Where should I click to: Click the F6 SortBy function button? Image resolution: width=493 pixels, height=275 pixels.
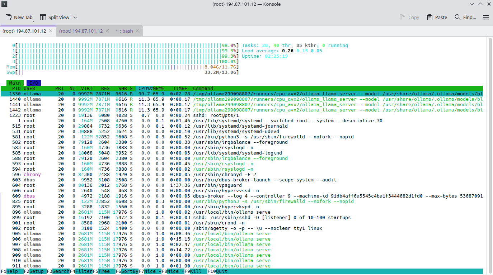[x=127, y=271]
